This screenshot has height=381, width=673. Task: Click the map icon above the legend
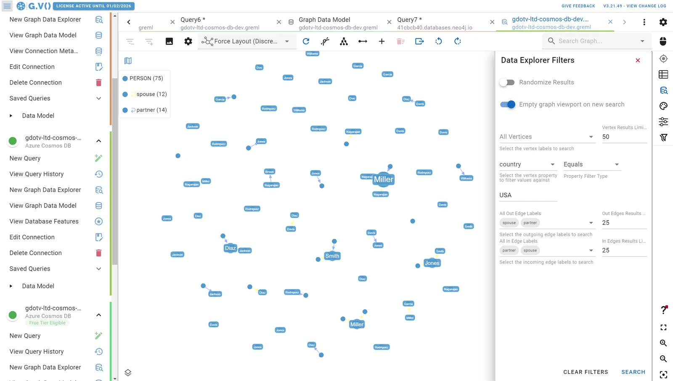[x=128, y=61]
